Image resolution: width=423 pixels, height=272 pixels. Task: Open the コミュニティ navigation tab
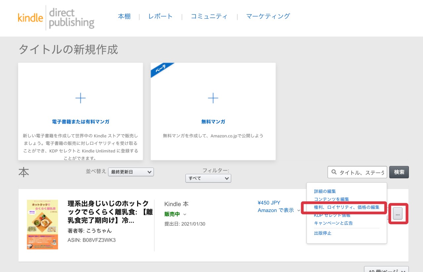point(209,16)
